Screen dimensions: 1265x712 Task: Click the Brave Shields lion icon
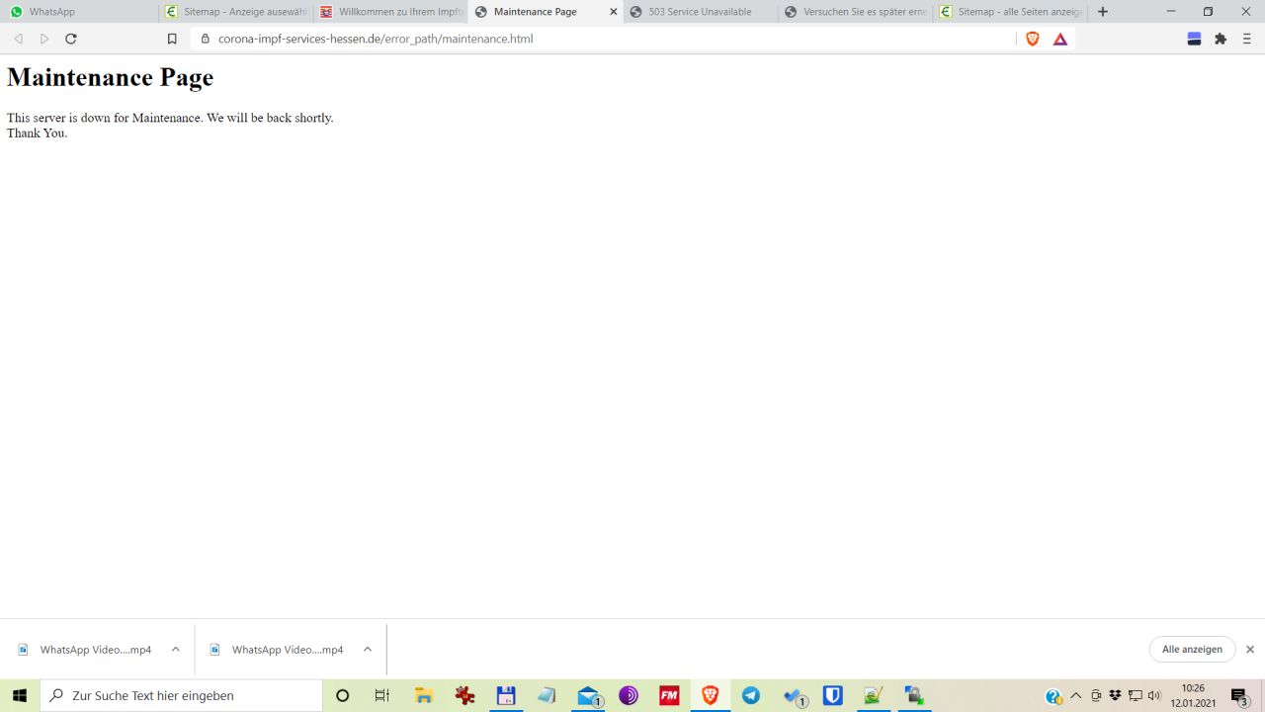click(1033, 39)
